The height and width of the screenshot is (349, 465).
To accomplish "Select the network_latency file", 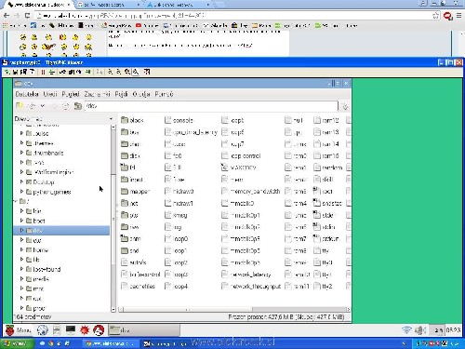I will [x=246, y=275].
